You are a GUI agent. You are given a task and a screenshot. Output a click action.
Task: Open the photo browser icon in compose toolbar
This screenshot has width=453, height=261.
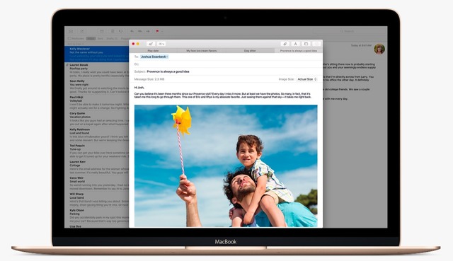(x=306, y=44)
